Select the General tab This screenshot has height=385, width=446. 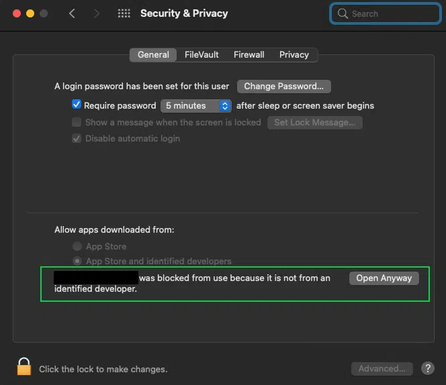click(x=153, y=54)
